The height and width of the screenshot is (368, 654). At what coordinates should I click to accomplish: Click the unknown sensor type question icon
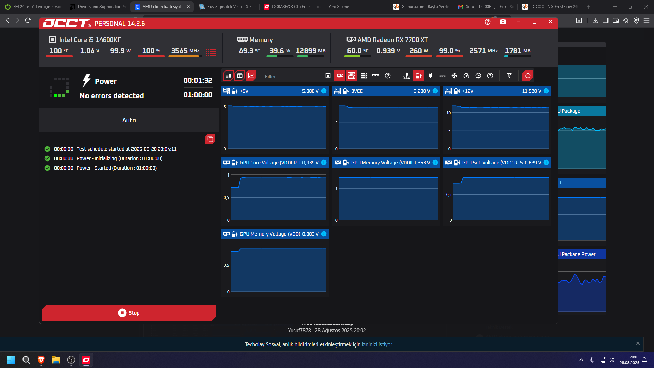point(490,76)
